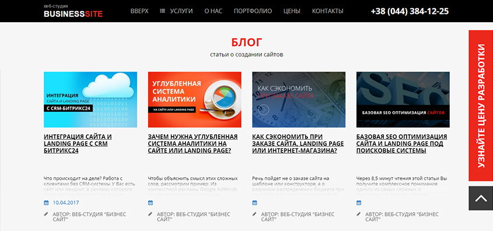493x231 pixels.
Task: Open article БАЗОВАЯ SEO ОПТИМИЗАЦИЯ САЙТА
Action: [402, 144]
